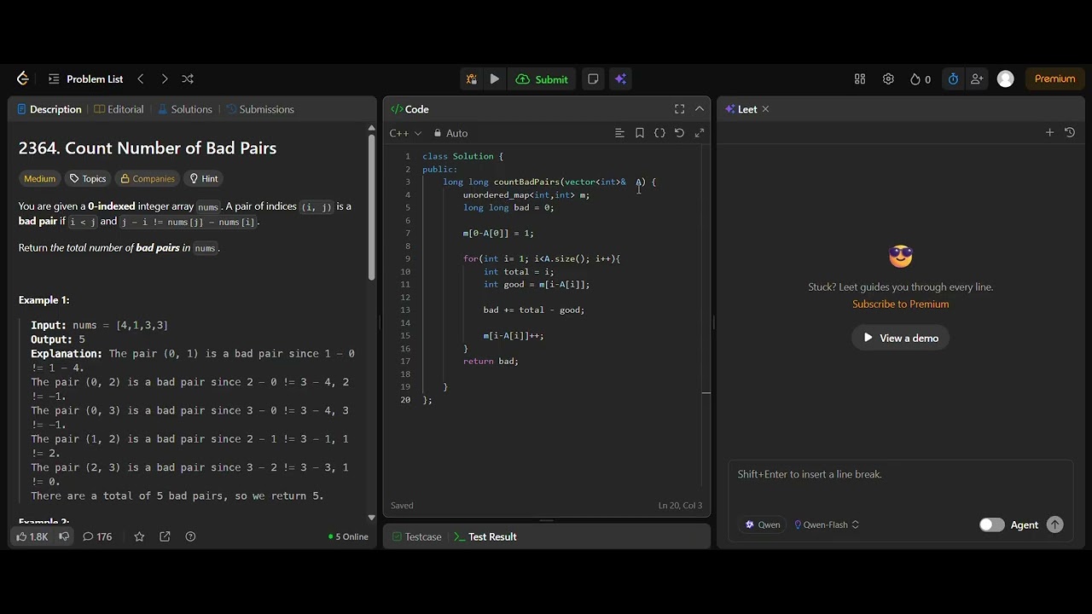The image size is (1092, 614).
Task: Click the LeetCode logo icon
Action: [23, 78]
